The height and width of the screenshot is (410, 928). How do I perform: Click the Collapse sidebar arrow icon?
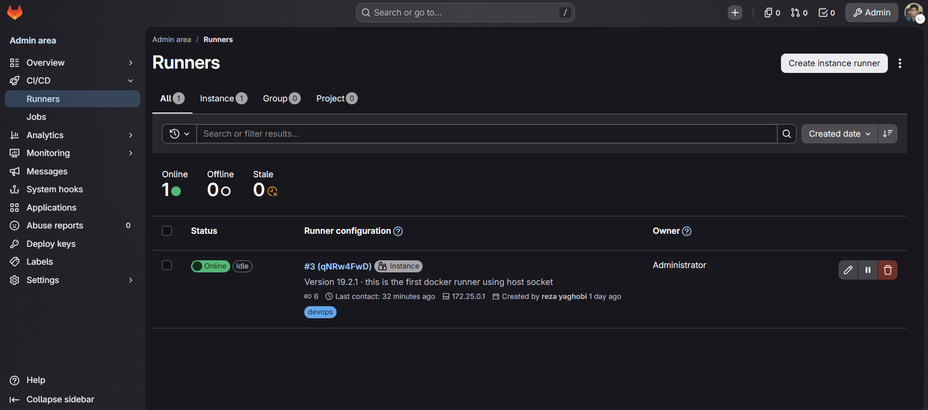(15, 399)
